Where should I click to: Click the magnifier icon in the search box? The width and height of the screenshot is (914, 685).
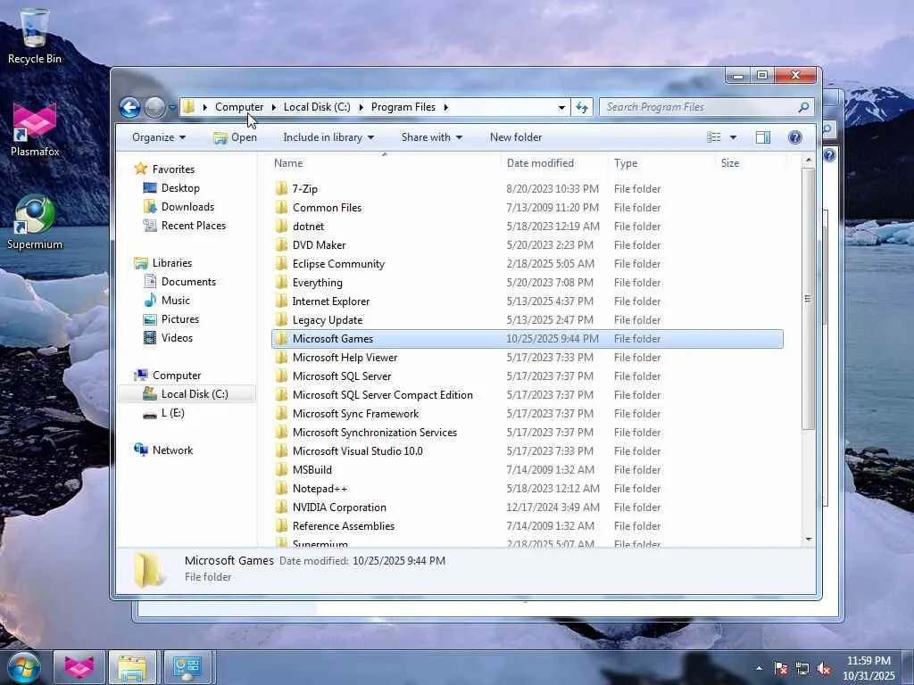point(803,107)
